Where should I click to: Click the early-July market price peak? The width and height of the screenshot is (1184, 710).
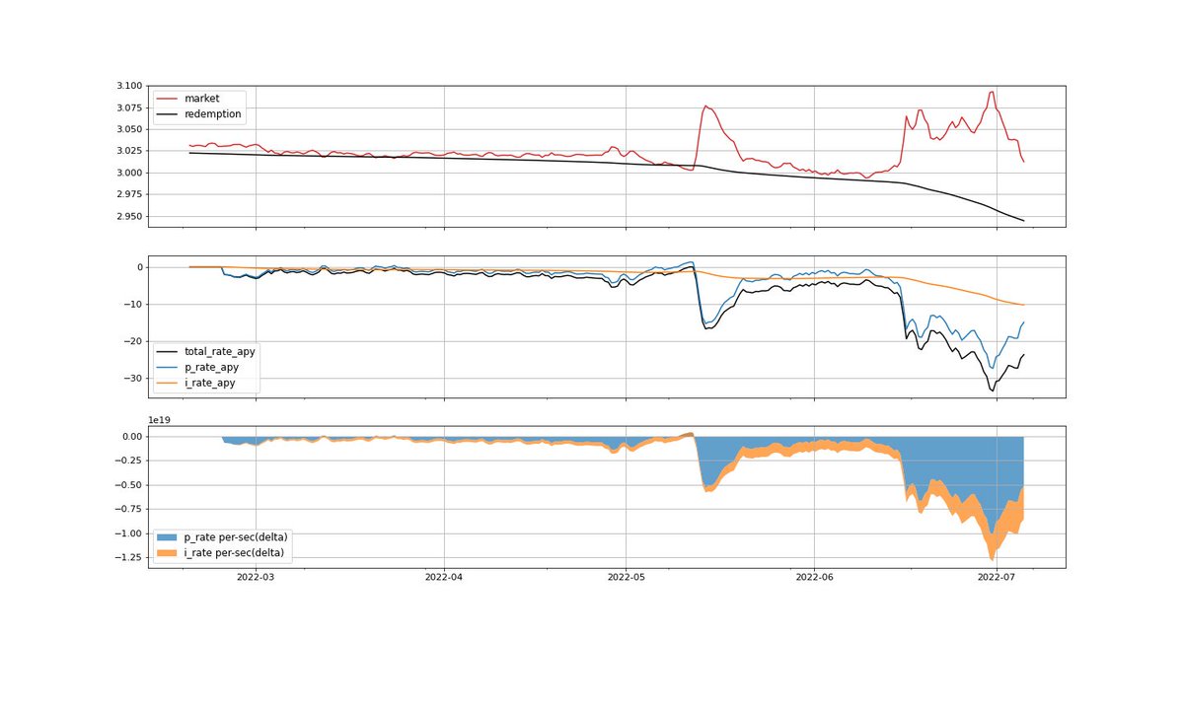pyautogui.click(x=991, y=92)
